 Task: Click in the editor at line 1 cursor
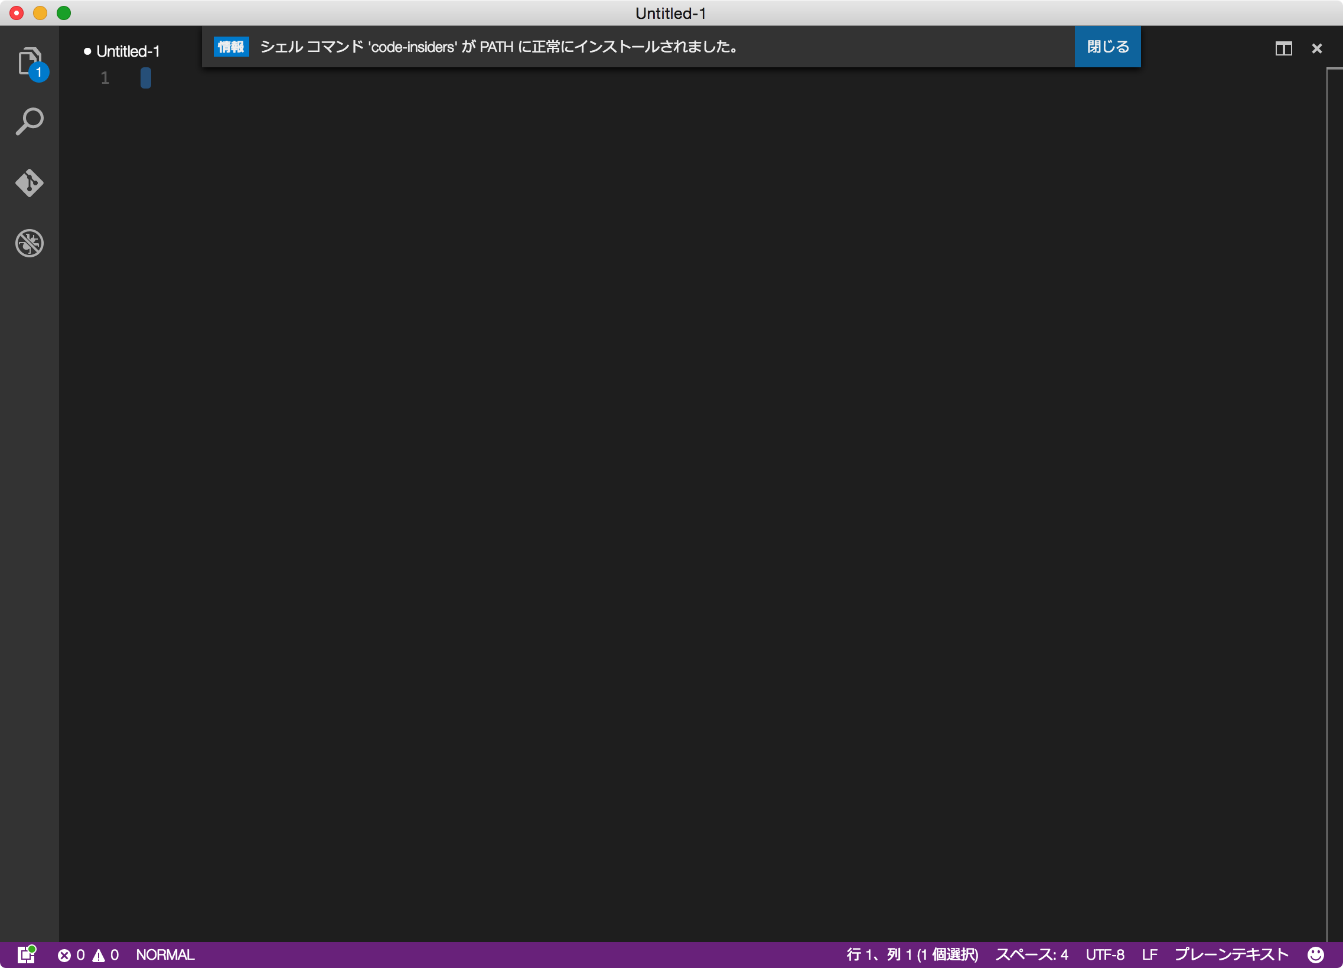(146, 78)
